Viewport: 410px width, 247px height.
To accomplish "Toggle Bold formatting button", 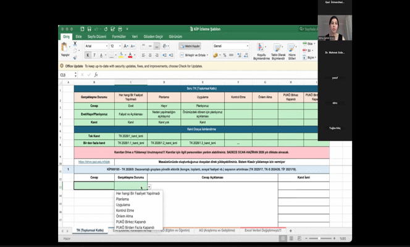I will click(x=88, y=55).
